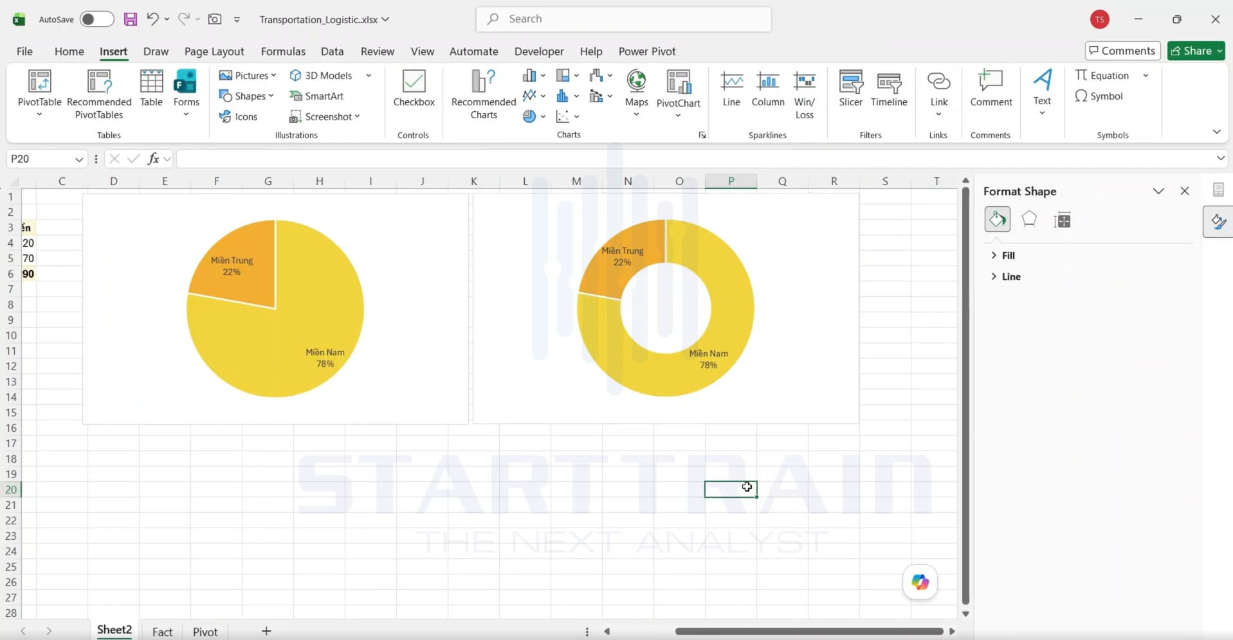Open the Shapes dropdown
The width and height of the screenshot is (1233, 640).
tap(246, 96)
